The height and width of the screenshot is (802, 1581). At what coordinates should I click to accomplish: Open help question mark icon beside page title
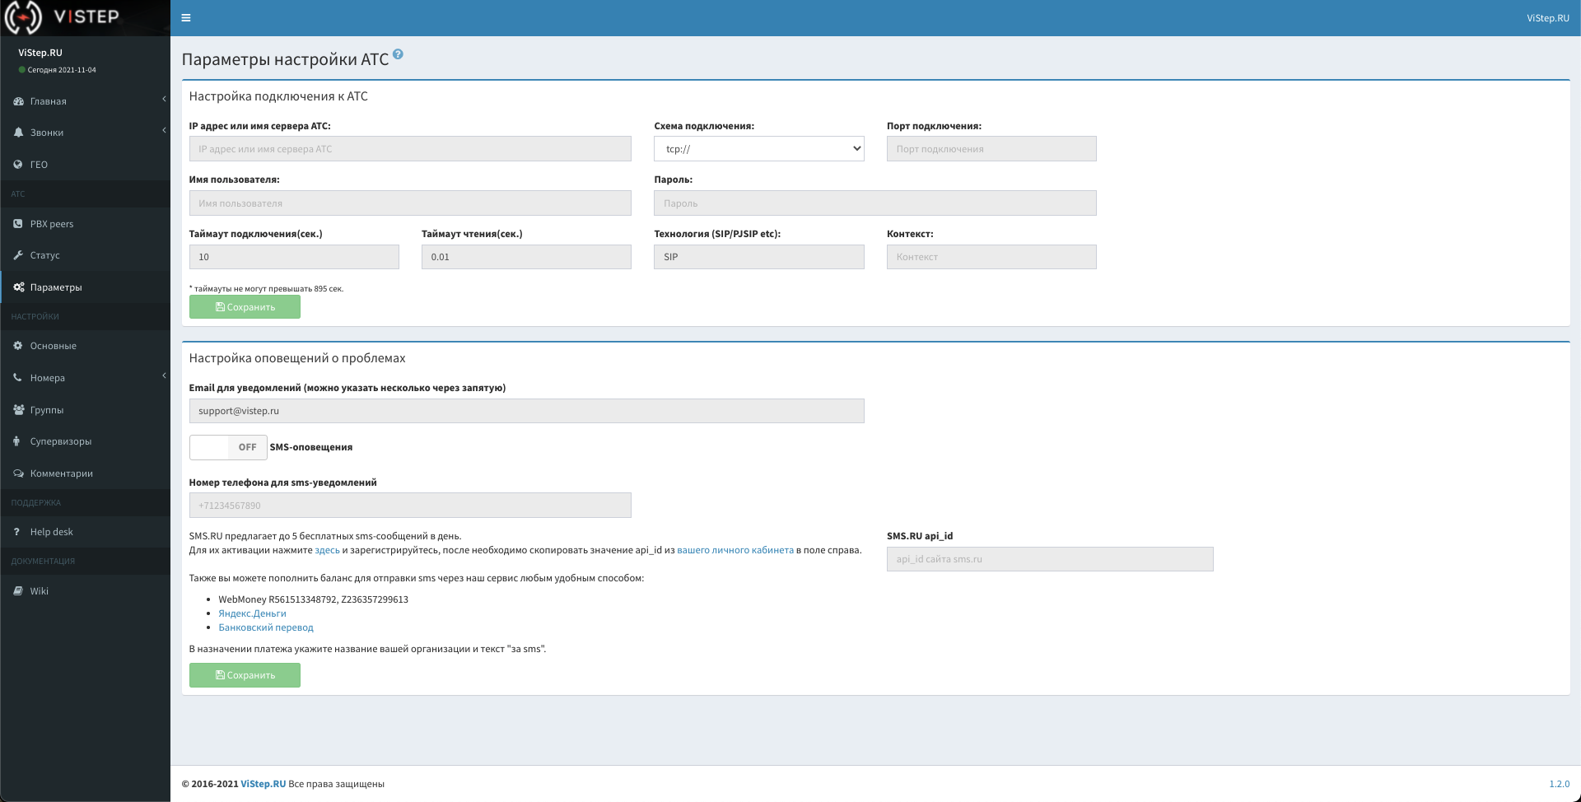[x=398, y=54]
